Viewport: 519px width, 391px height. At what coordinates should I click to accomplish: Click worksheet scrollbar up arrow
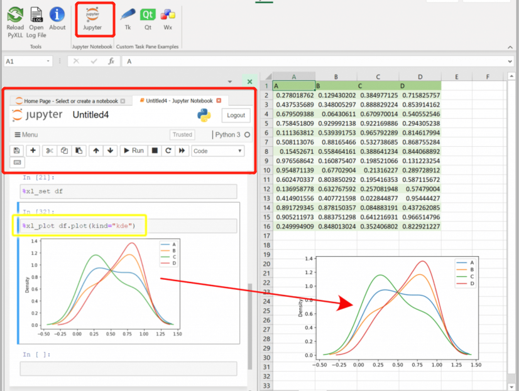pyautogui.click(x=511, y=77)
